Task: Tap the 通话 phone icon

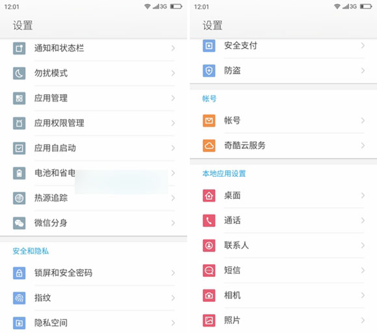Action: [209, 220]
